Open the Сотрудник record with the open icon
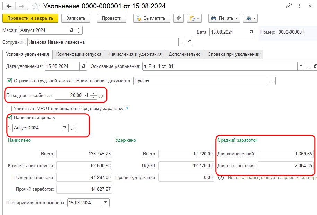The image size is (317, 215). pyautogui.click(x=189, y=42)
